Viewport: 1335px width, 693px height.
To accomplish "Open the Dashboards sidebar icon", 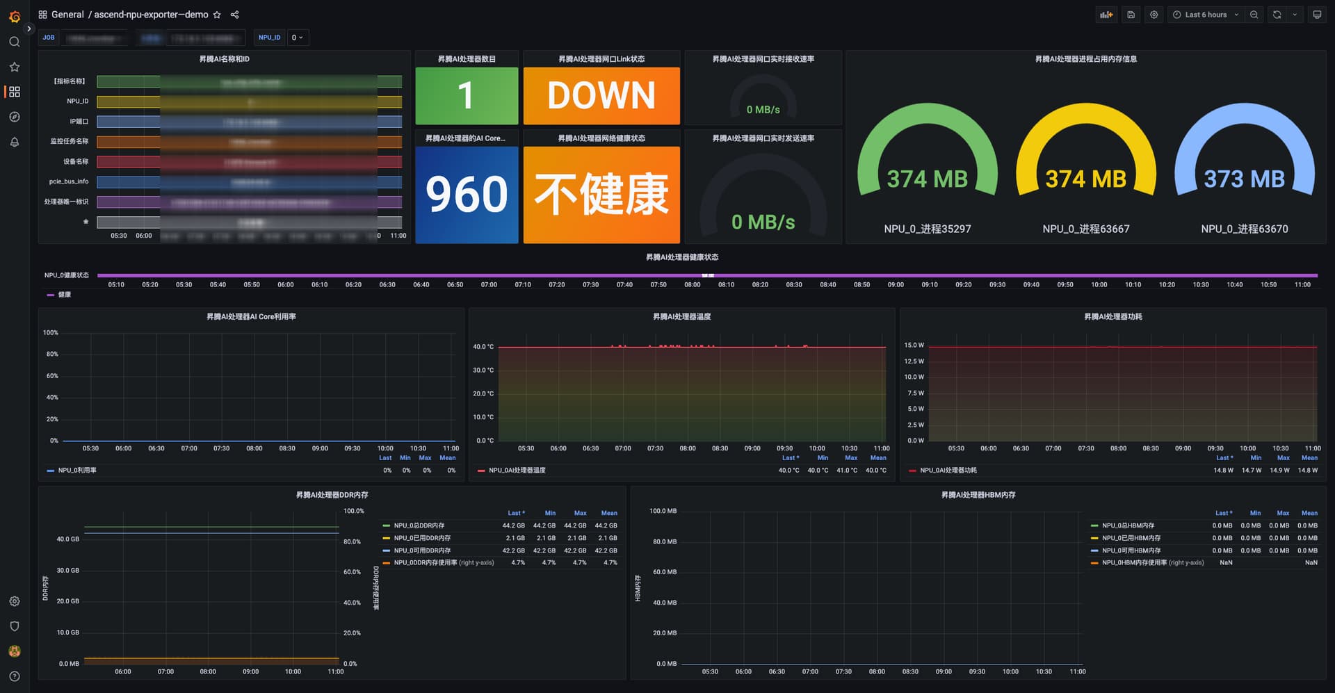I will pos(15,92).
